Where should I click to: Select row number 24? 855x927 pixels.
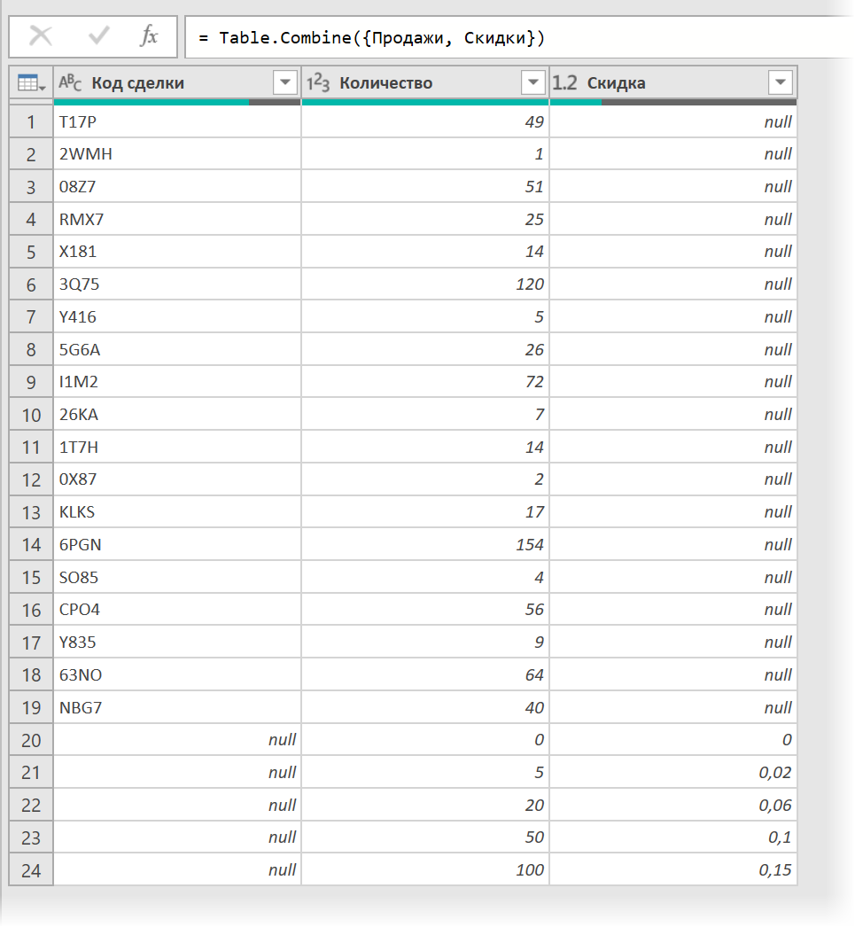pos(31,870)
